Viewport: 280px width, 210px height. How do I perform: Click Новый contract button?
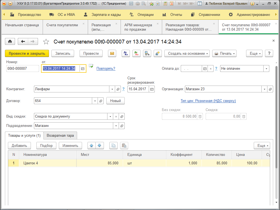click(x=116, y=101)
